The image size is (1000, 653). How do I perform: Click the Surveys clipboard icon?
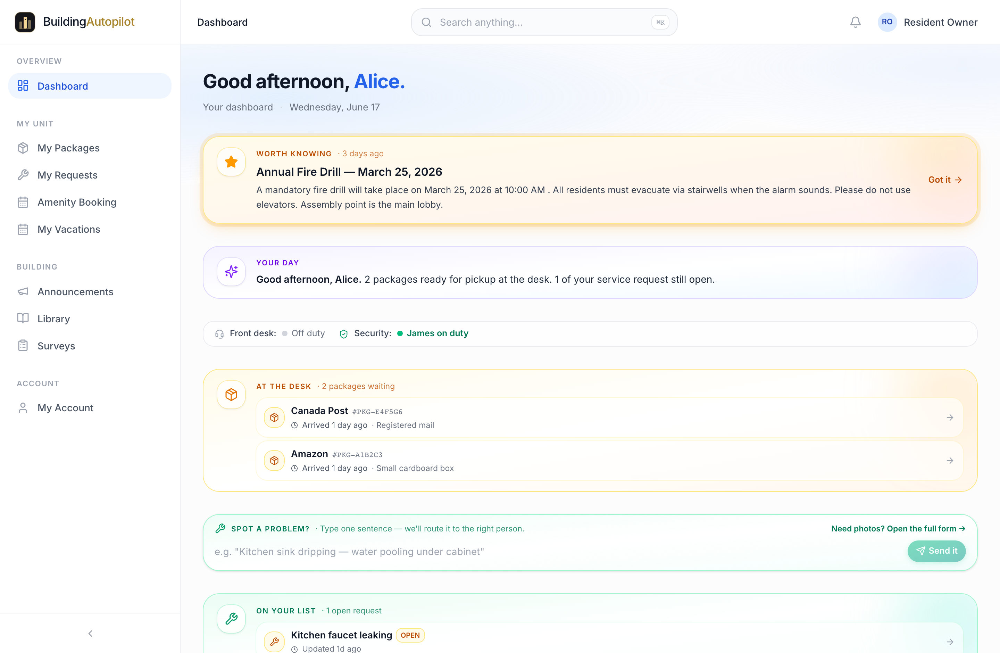tap(23, 346)
